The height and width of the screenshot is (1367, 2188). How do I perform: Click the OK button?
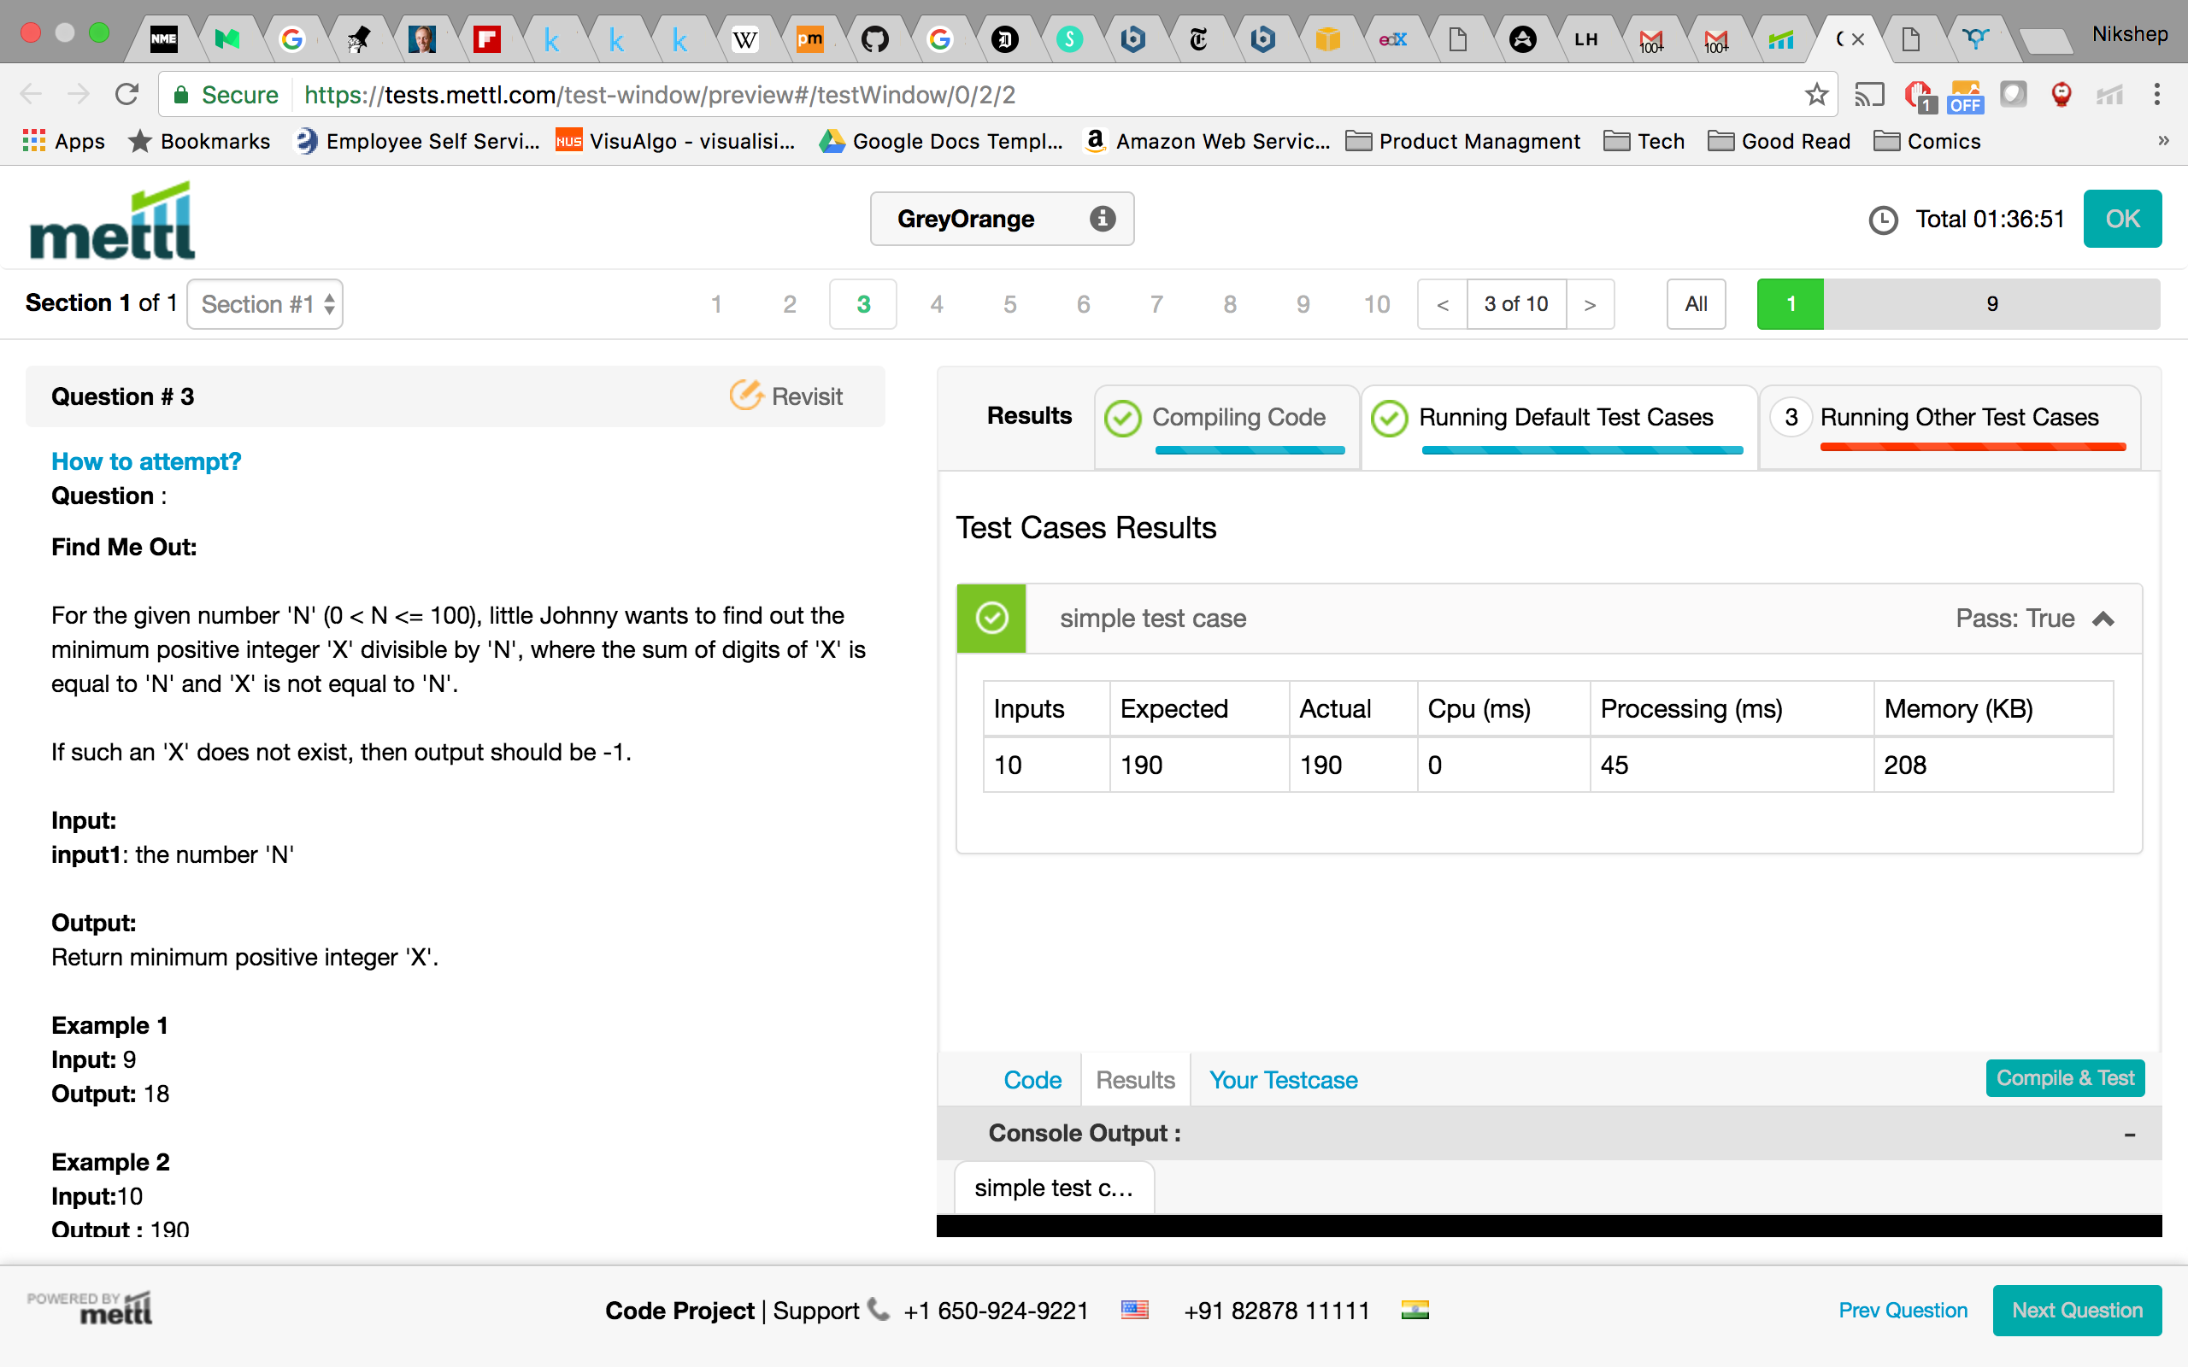click(x=2122, y=219)
